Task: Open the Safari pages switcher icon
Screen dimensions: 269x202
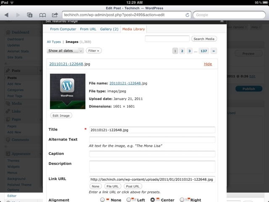Action: [30, 15]
